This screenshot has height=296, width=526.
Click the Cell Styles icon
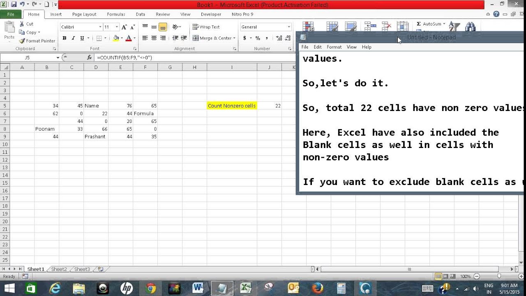pyautogui.click(x=350, y=26)
